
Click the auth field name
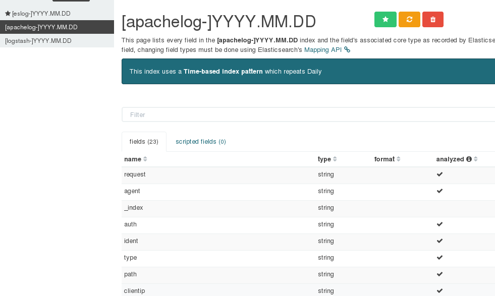130,224
